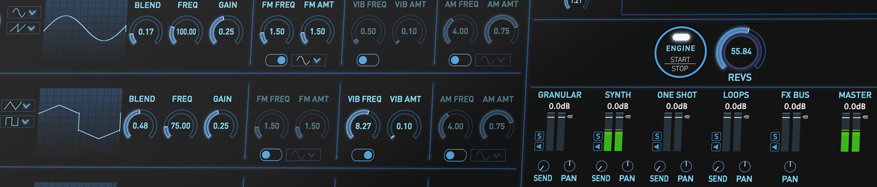Click the LOOPS SEND knob
This screenshot has width=877, height=187.
[x=718, y=167]
